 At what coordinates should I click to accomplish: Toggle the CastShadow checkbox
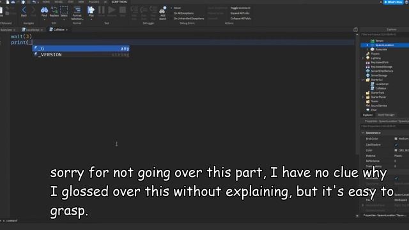(396, 144)
